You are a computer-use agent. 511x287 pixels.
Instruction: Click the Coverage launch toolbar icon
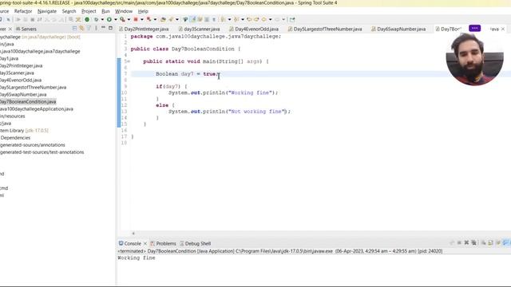pos(122,19)
